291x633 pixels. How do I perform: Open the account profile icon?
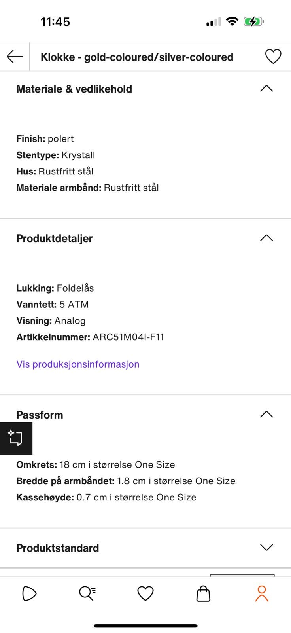(x=262, y=593)
